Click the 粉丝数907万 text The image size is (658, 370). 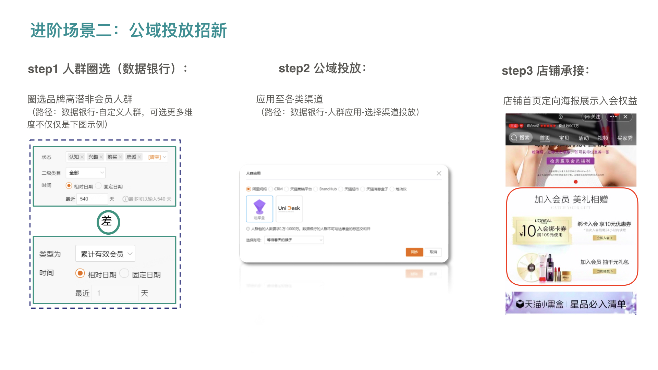tap(569, 126)
